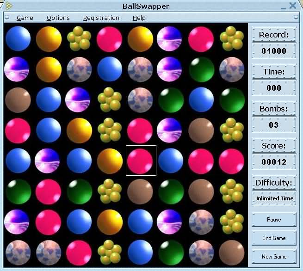303x271 pixels.
Task: Open the Options menu
Action: click(58, 18)
